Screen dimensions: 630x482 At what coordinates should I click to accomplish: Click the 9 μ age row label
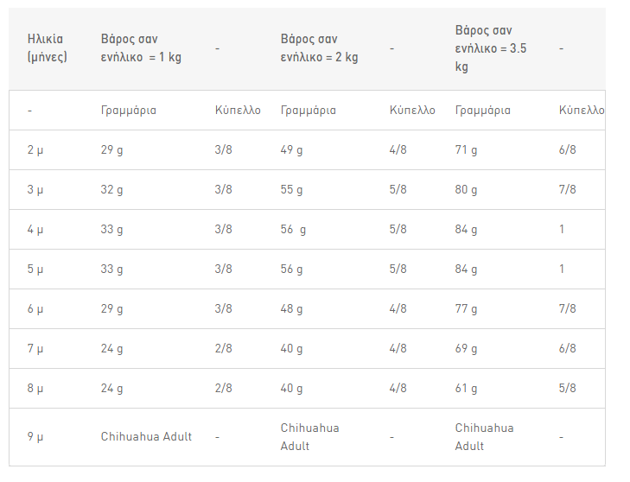pos(35,436)
